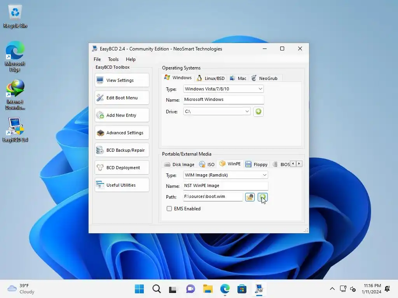Open the Tools menu
398x298 pixels.
[113, 59]
